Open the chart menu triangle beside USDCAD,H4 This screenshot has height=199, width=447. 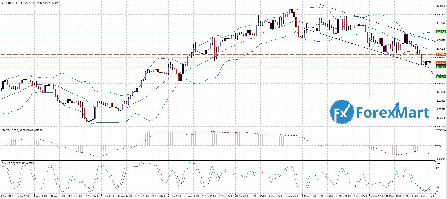[2, 3]
